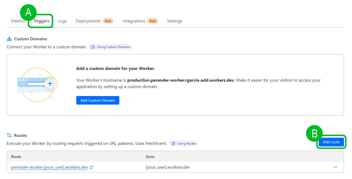Open the Using Routes docs link
This screenshot has width=352, height=179.
183,144
